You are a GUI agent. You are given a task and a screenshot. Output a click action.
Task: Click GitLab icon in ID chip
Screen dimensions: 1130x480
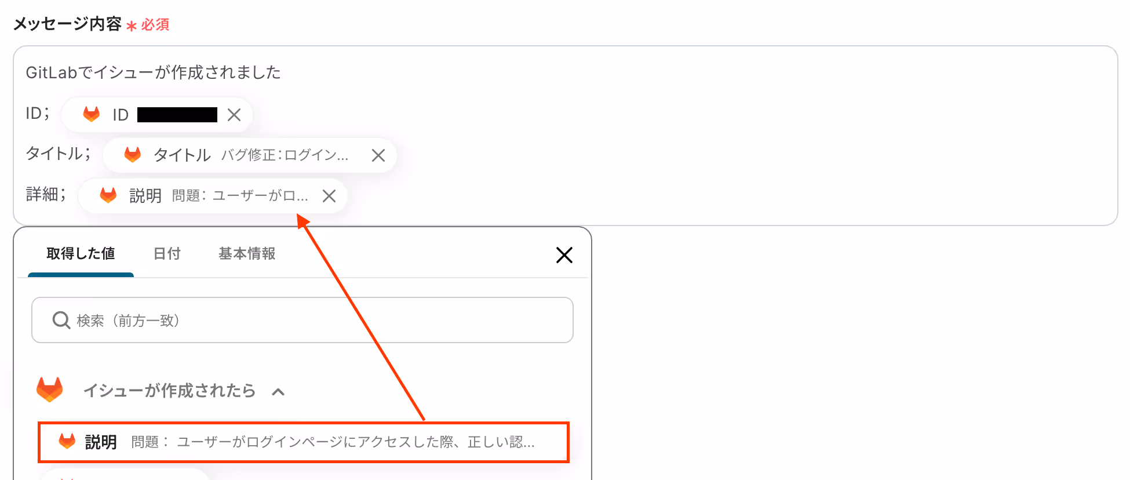click(x=92, y=114)
